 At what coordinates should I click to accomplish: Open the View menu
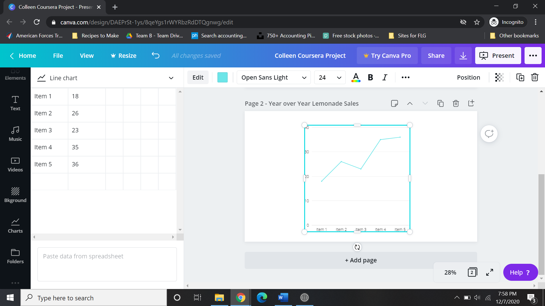pos(87,56)
